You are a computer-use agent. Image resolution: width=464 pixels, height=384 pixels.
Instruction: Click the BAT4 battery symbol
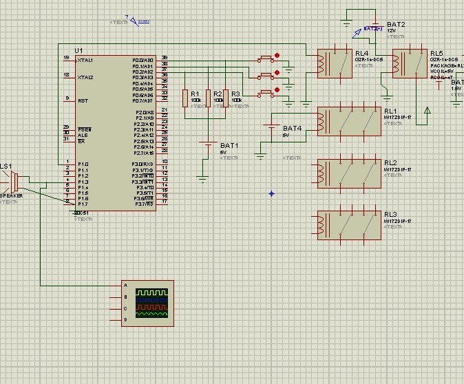pos(273,127)
